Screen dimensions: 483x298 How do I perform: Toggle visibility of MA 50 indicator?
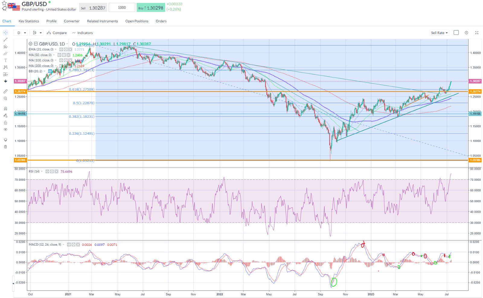tap(59, 55)
